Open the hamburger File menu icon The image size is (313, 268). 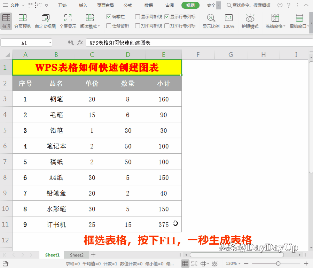point(6,5)
